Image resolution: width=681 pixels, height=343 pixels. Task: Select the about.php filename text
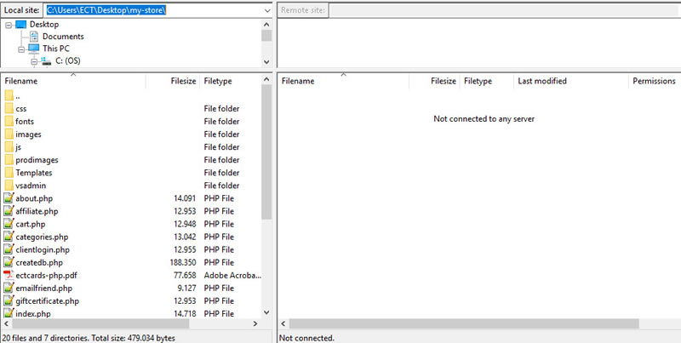34,198
